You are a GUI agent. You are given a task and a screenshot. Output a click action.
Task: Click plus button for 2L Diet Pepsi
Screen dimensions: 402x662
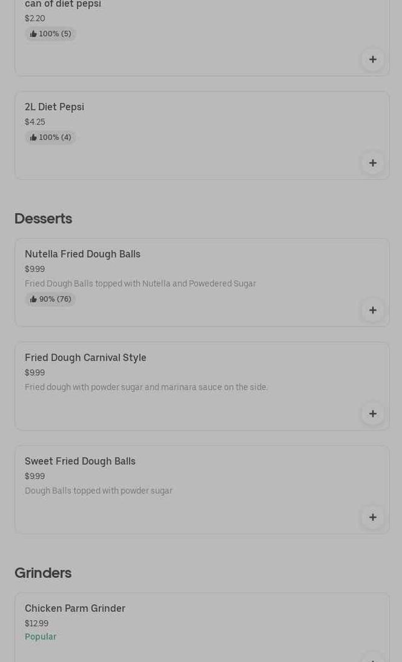point(372,163)
